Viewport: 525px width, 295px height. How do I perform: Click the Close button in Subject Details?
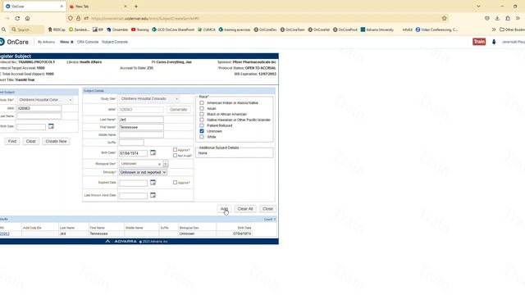(x=267, y=209)
